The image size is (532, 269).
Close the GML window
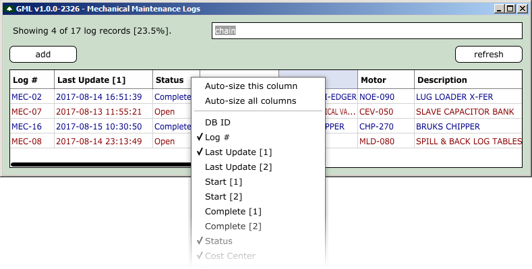pyautogui.click(x=522, y=9)
